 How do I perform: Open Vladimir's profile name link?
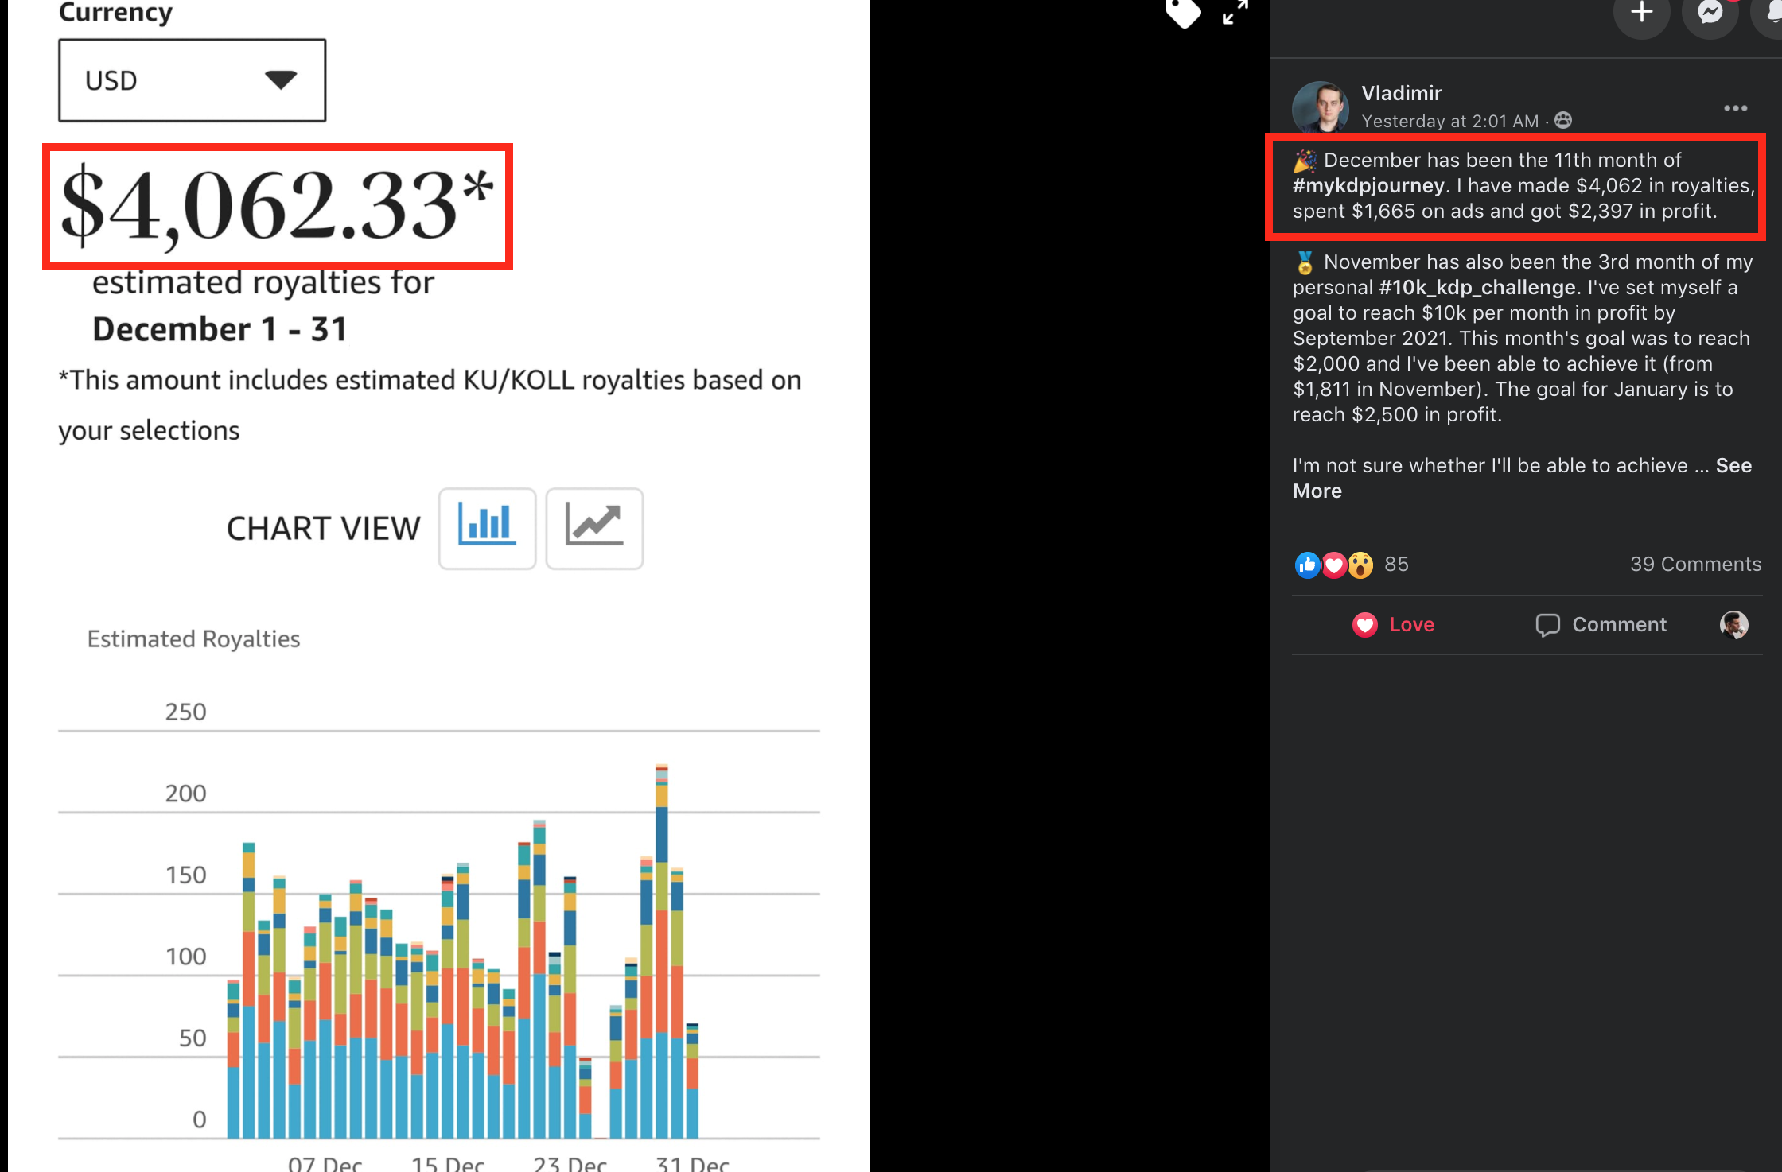(1401, 93)
